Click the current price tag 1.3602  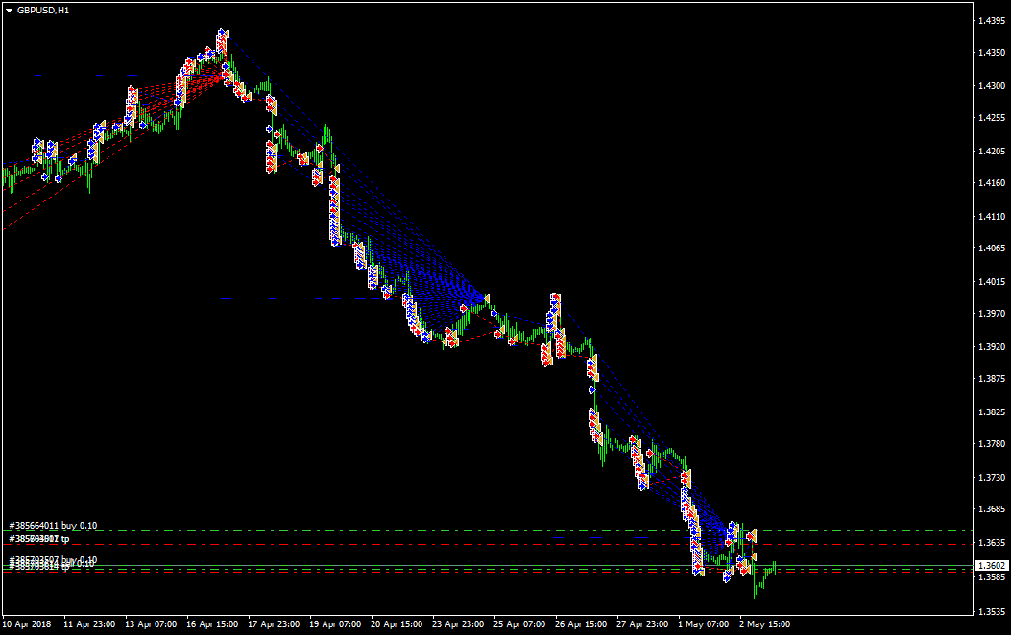click(x=991, y=565)
